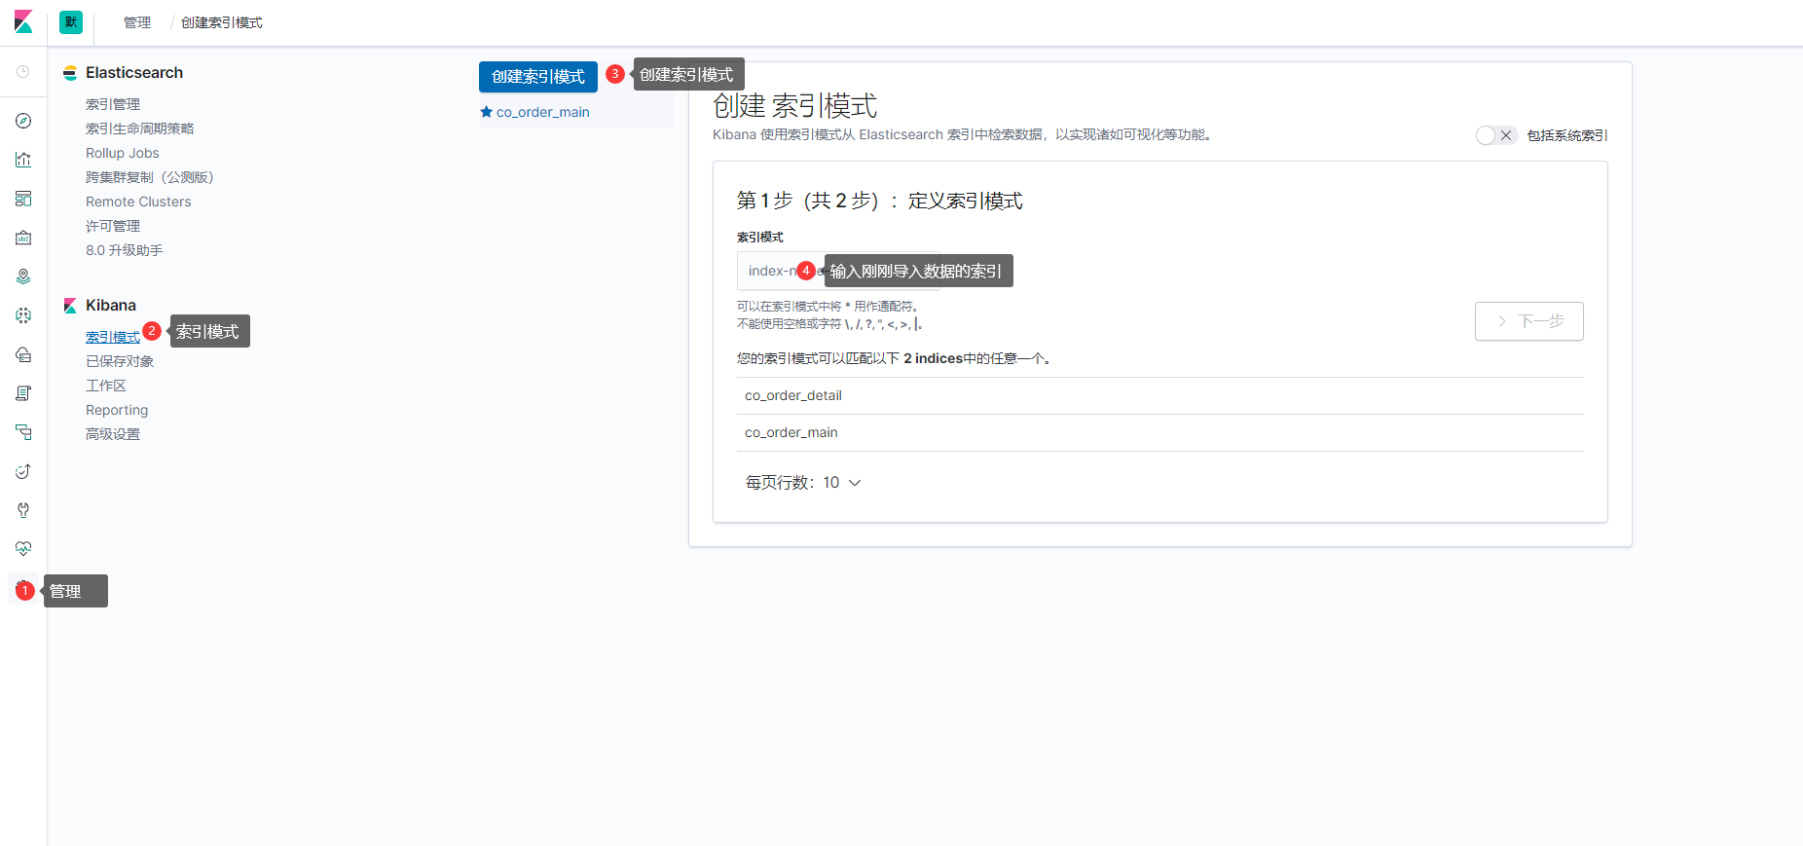Open Logs sidebar icon
The width and height of the screenshot is (1803, 846).
tap(23, 393)
